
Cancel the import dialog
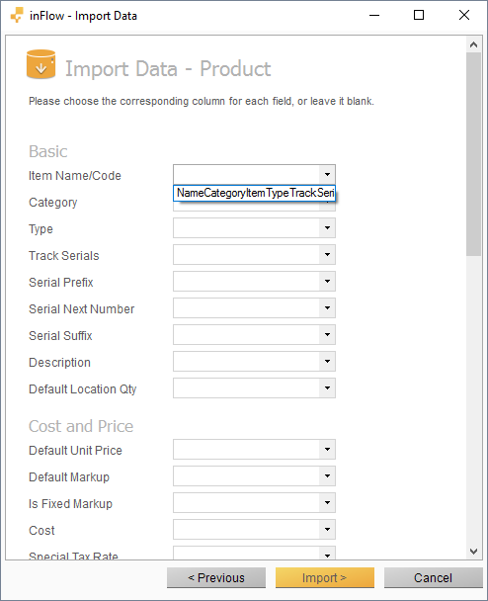(x=434, y=577)
